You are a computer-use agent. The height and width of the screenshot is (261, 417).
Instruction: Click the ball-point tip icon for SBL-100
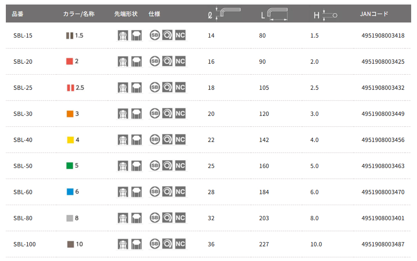tap(123, 244)
